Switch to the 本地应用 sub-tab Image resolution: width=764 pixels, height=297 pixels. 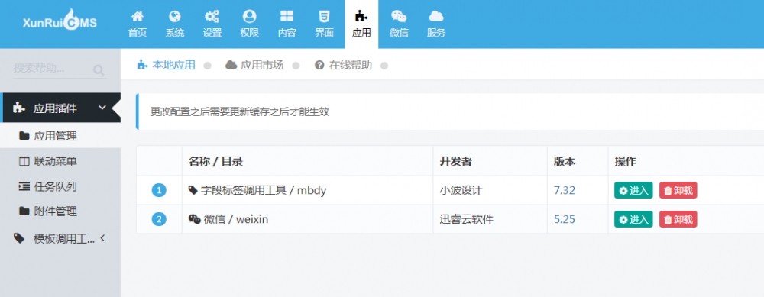tap(167, 65)
